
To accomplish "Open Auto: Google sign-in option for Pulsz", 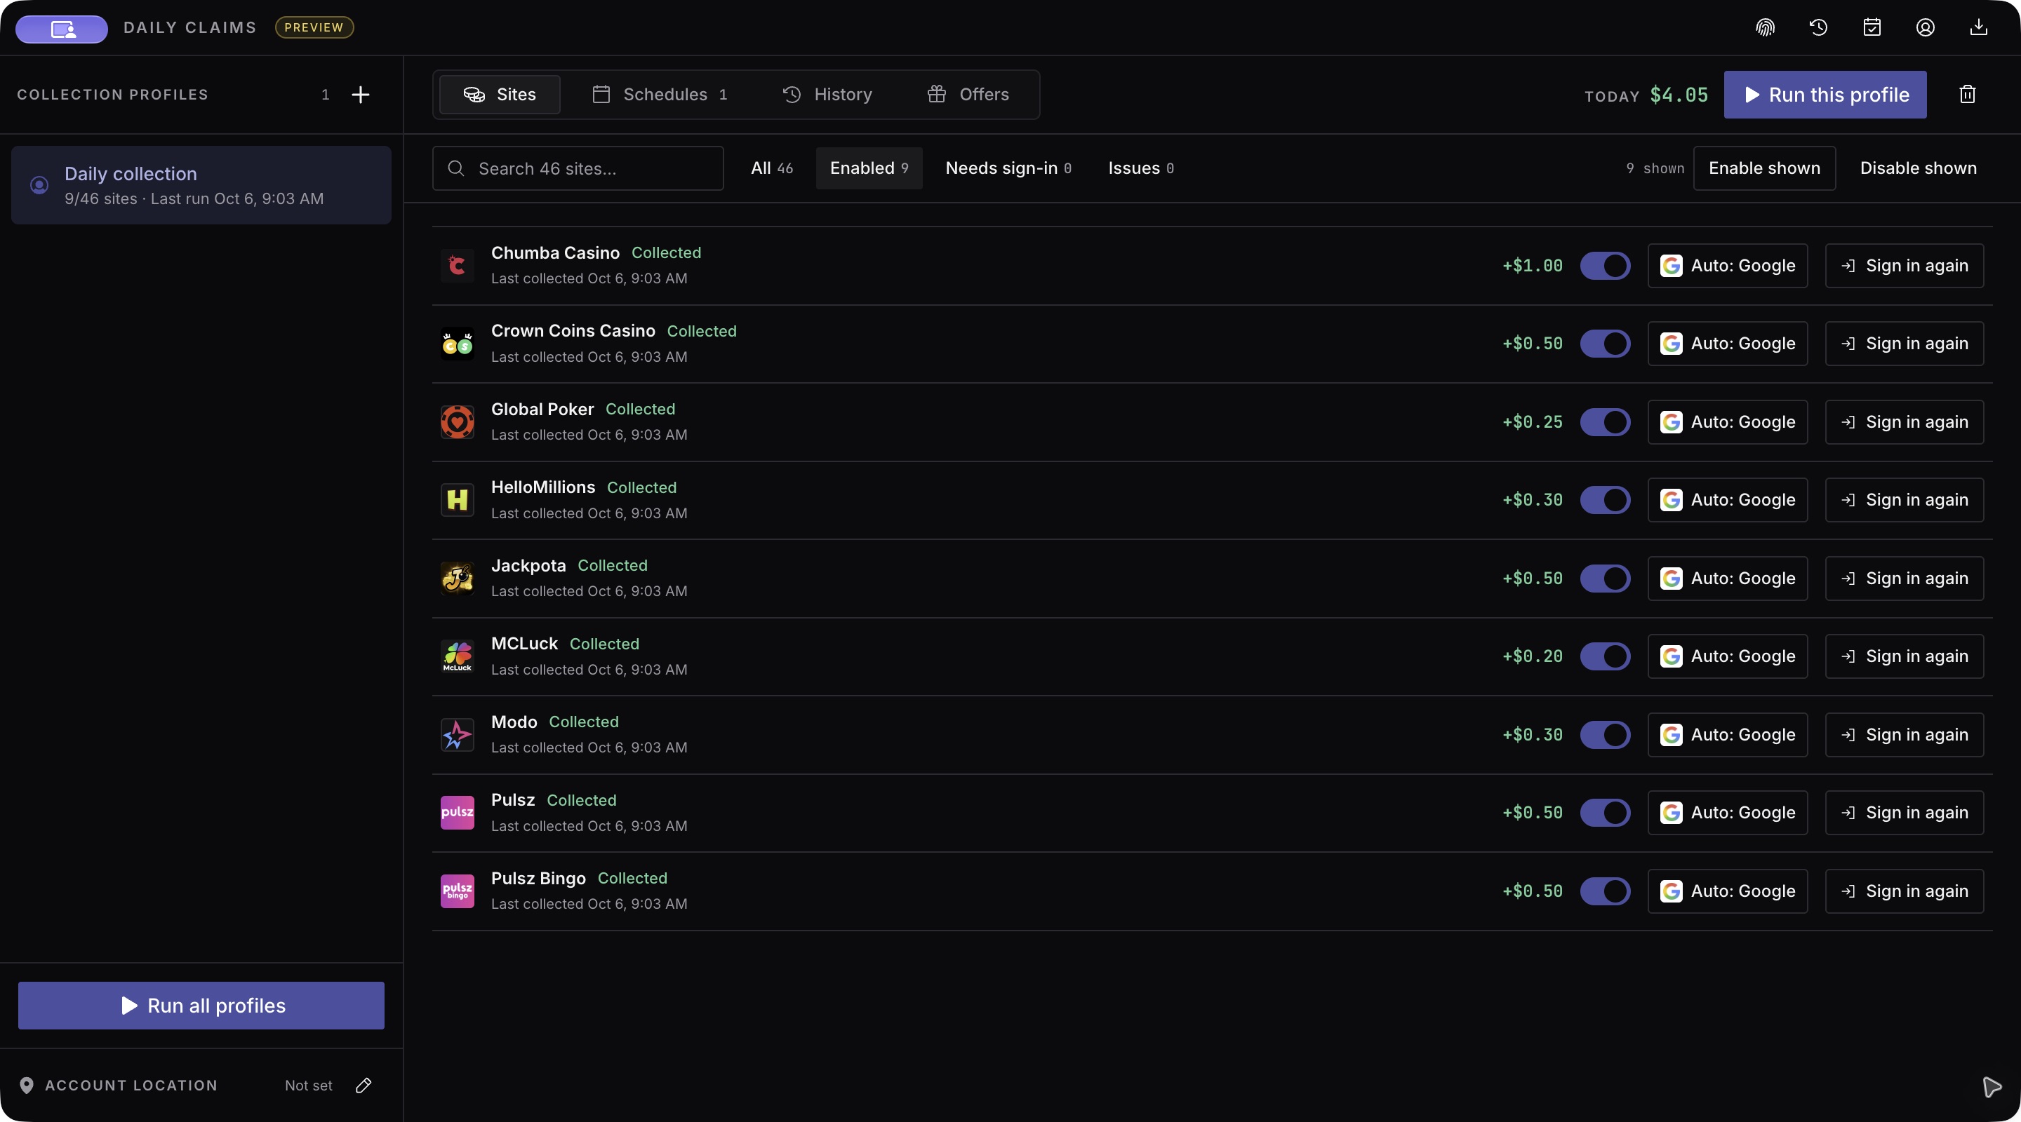I will (1727, 813).
